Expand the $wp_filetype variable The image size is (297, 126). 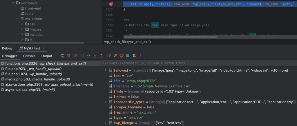tap(106, 123)
